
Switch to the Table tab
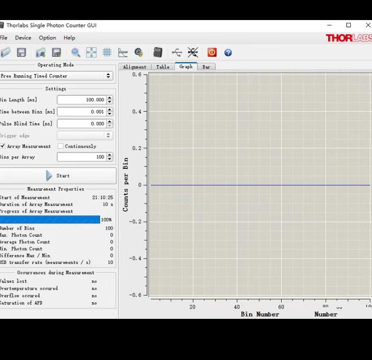163,67
